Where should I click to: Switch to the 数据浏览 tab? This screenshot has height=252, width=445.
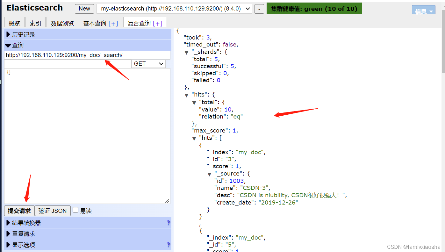62,23
